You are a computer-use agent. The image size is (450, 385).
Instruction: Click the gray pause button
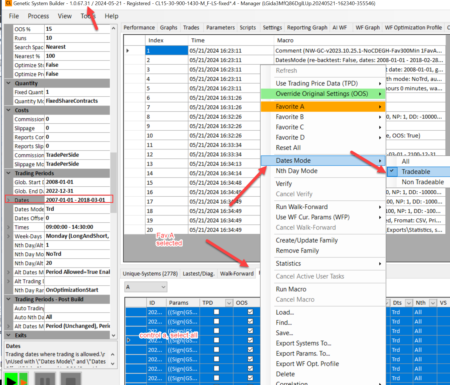point(45,380)
